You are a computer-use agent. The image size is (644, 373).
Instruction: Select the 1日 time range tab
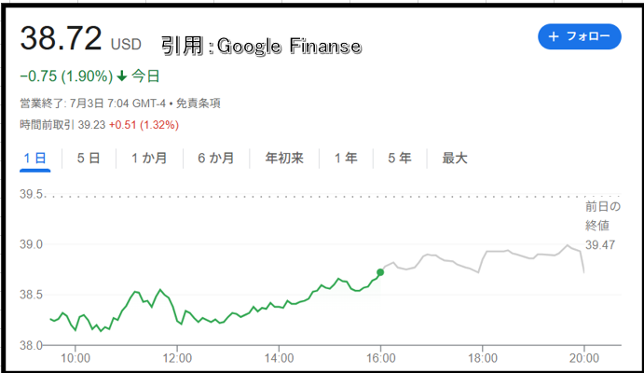click(34, 159)
